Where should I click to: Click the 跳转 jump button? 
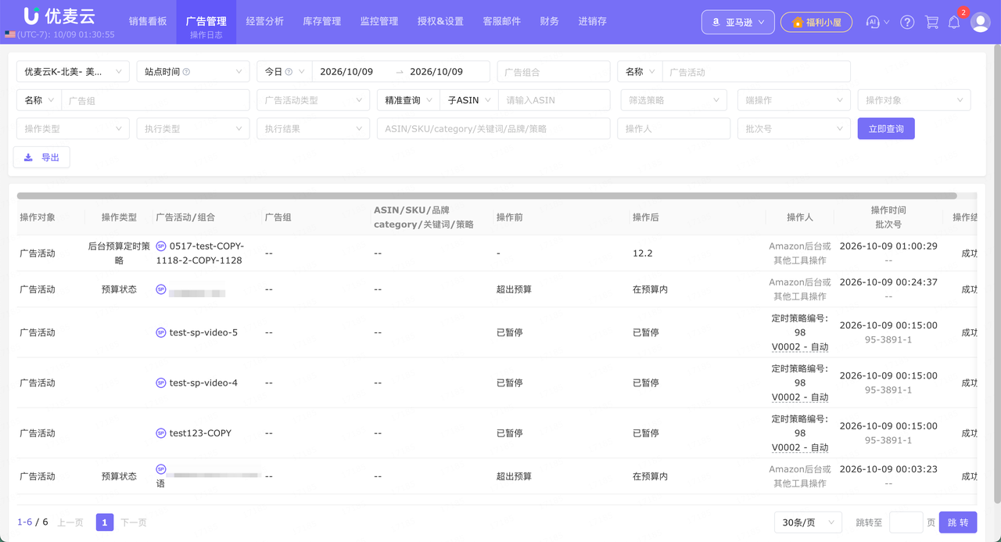pos(958,522)
